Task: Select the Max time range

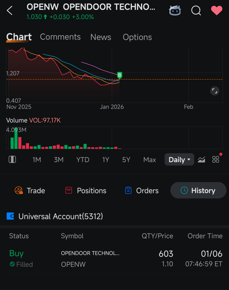Action: point(150,160)
